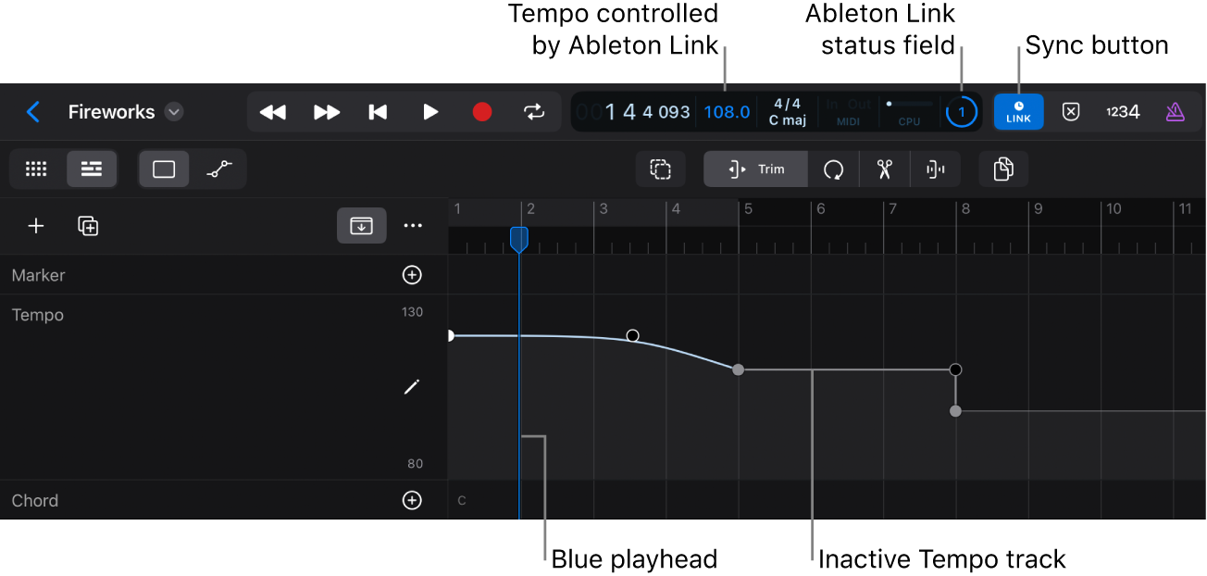Switch to the tracks view
Viewport: 1207px width, 576px height.
pos(92,169)
